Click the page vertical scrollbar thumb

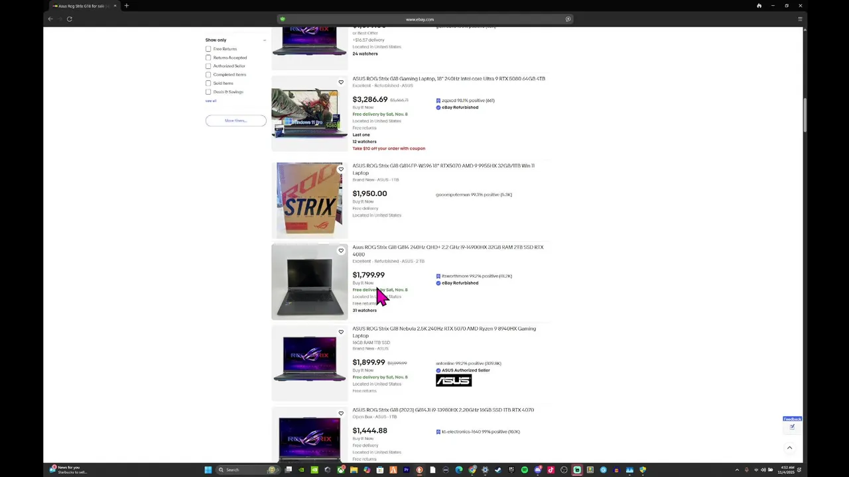tap(806, 116)
